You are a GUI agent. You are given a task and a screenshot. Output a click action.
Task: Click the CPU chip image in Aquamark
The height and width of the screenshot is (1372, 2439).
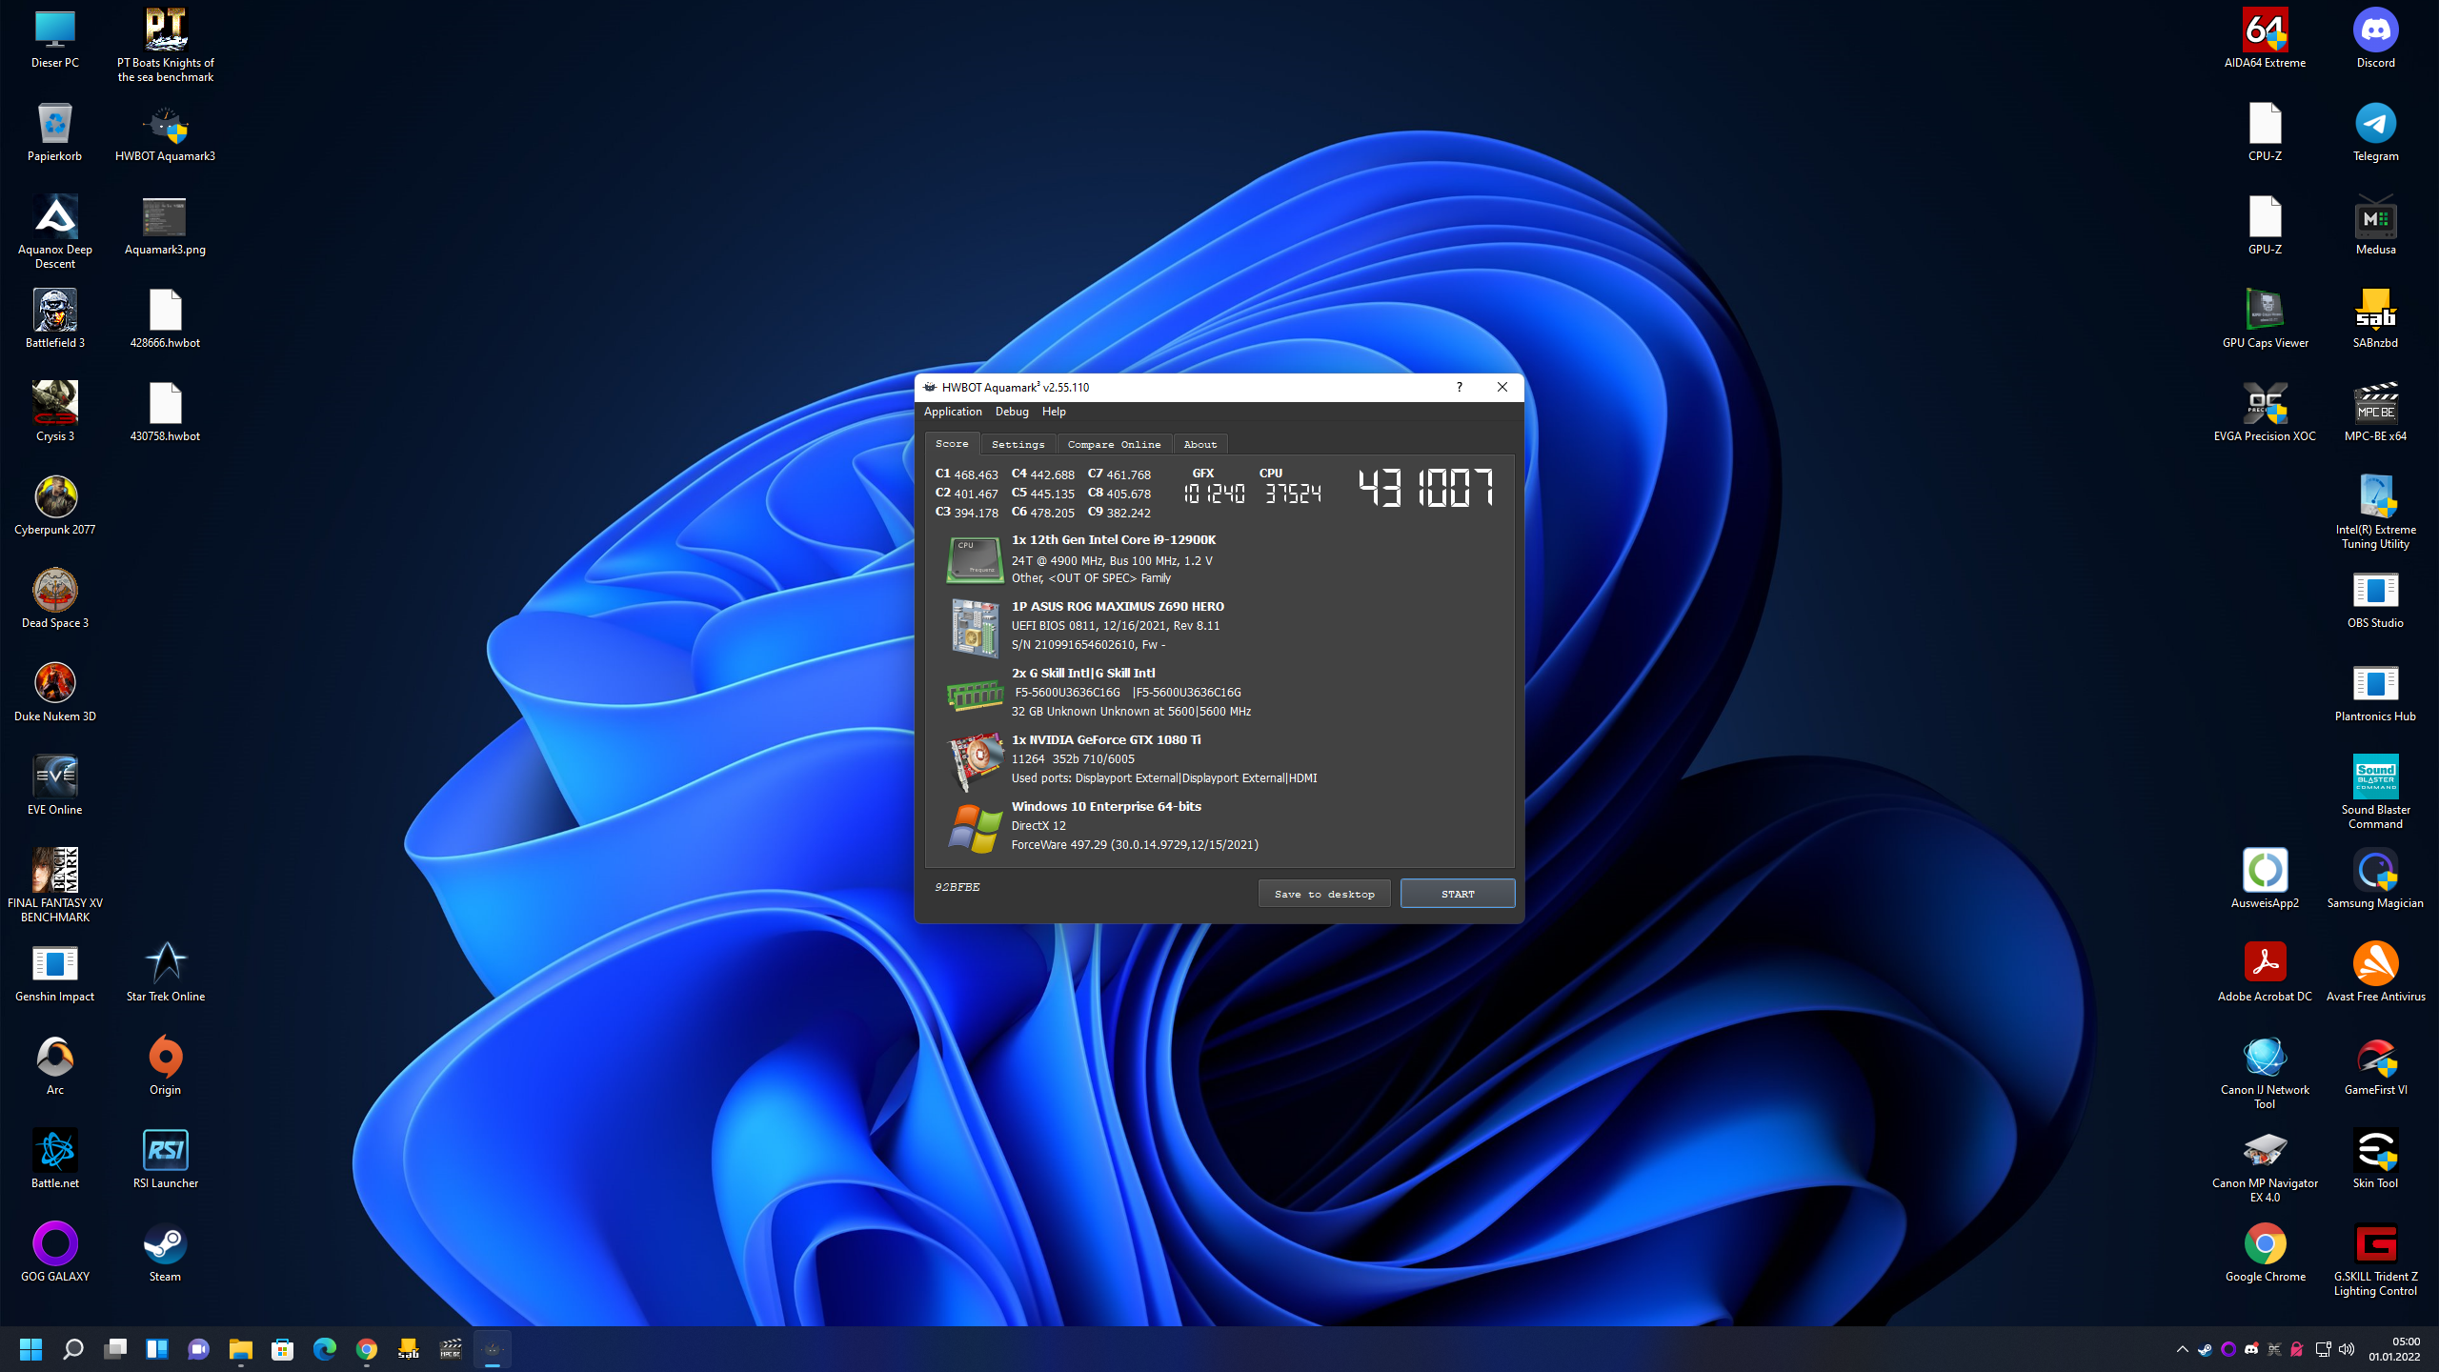(x=974, y=559)
